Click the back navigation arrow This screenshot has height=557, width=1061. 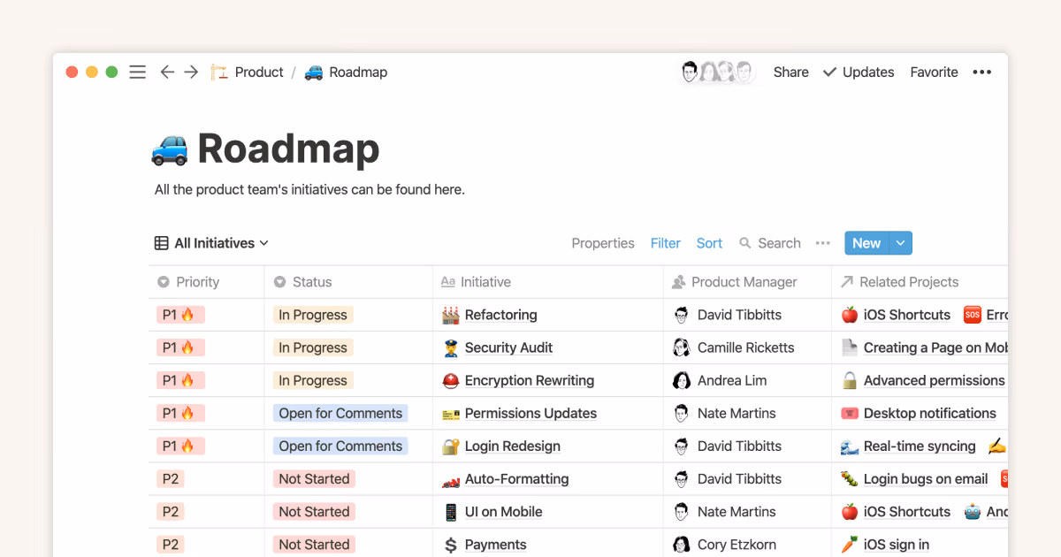pyautogui.click(x=166, y=72)
